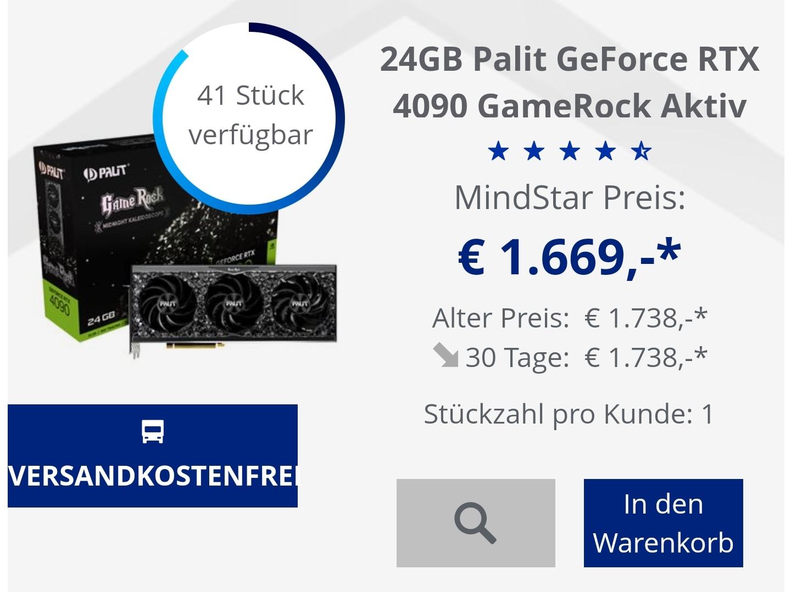Viewport: 791px width, 592px height.
Task: Click the magnifying glass details button
Action: tap(476, 523)
